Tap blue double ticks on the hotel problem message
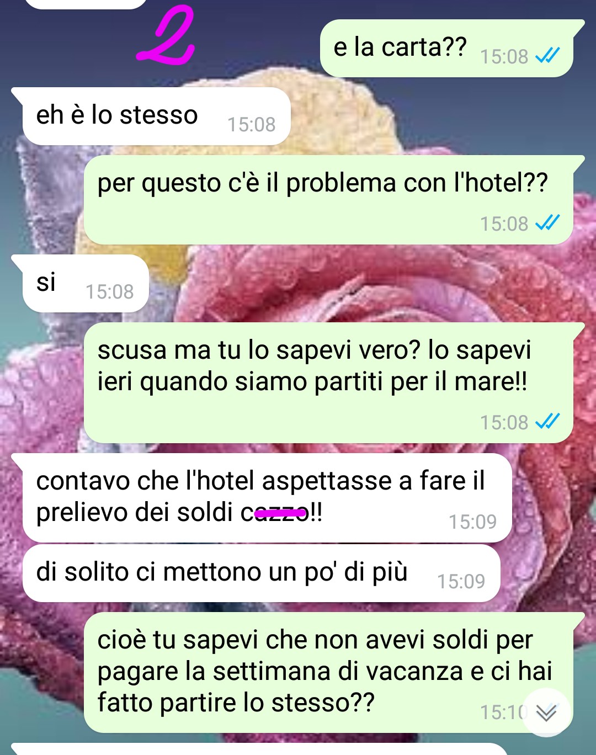 (548, 222)
